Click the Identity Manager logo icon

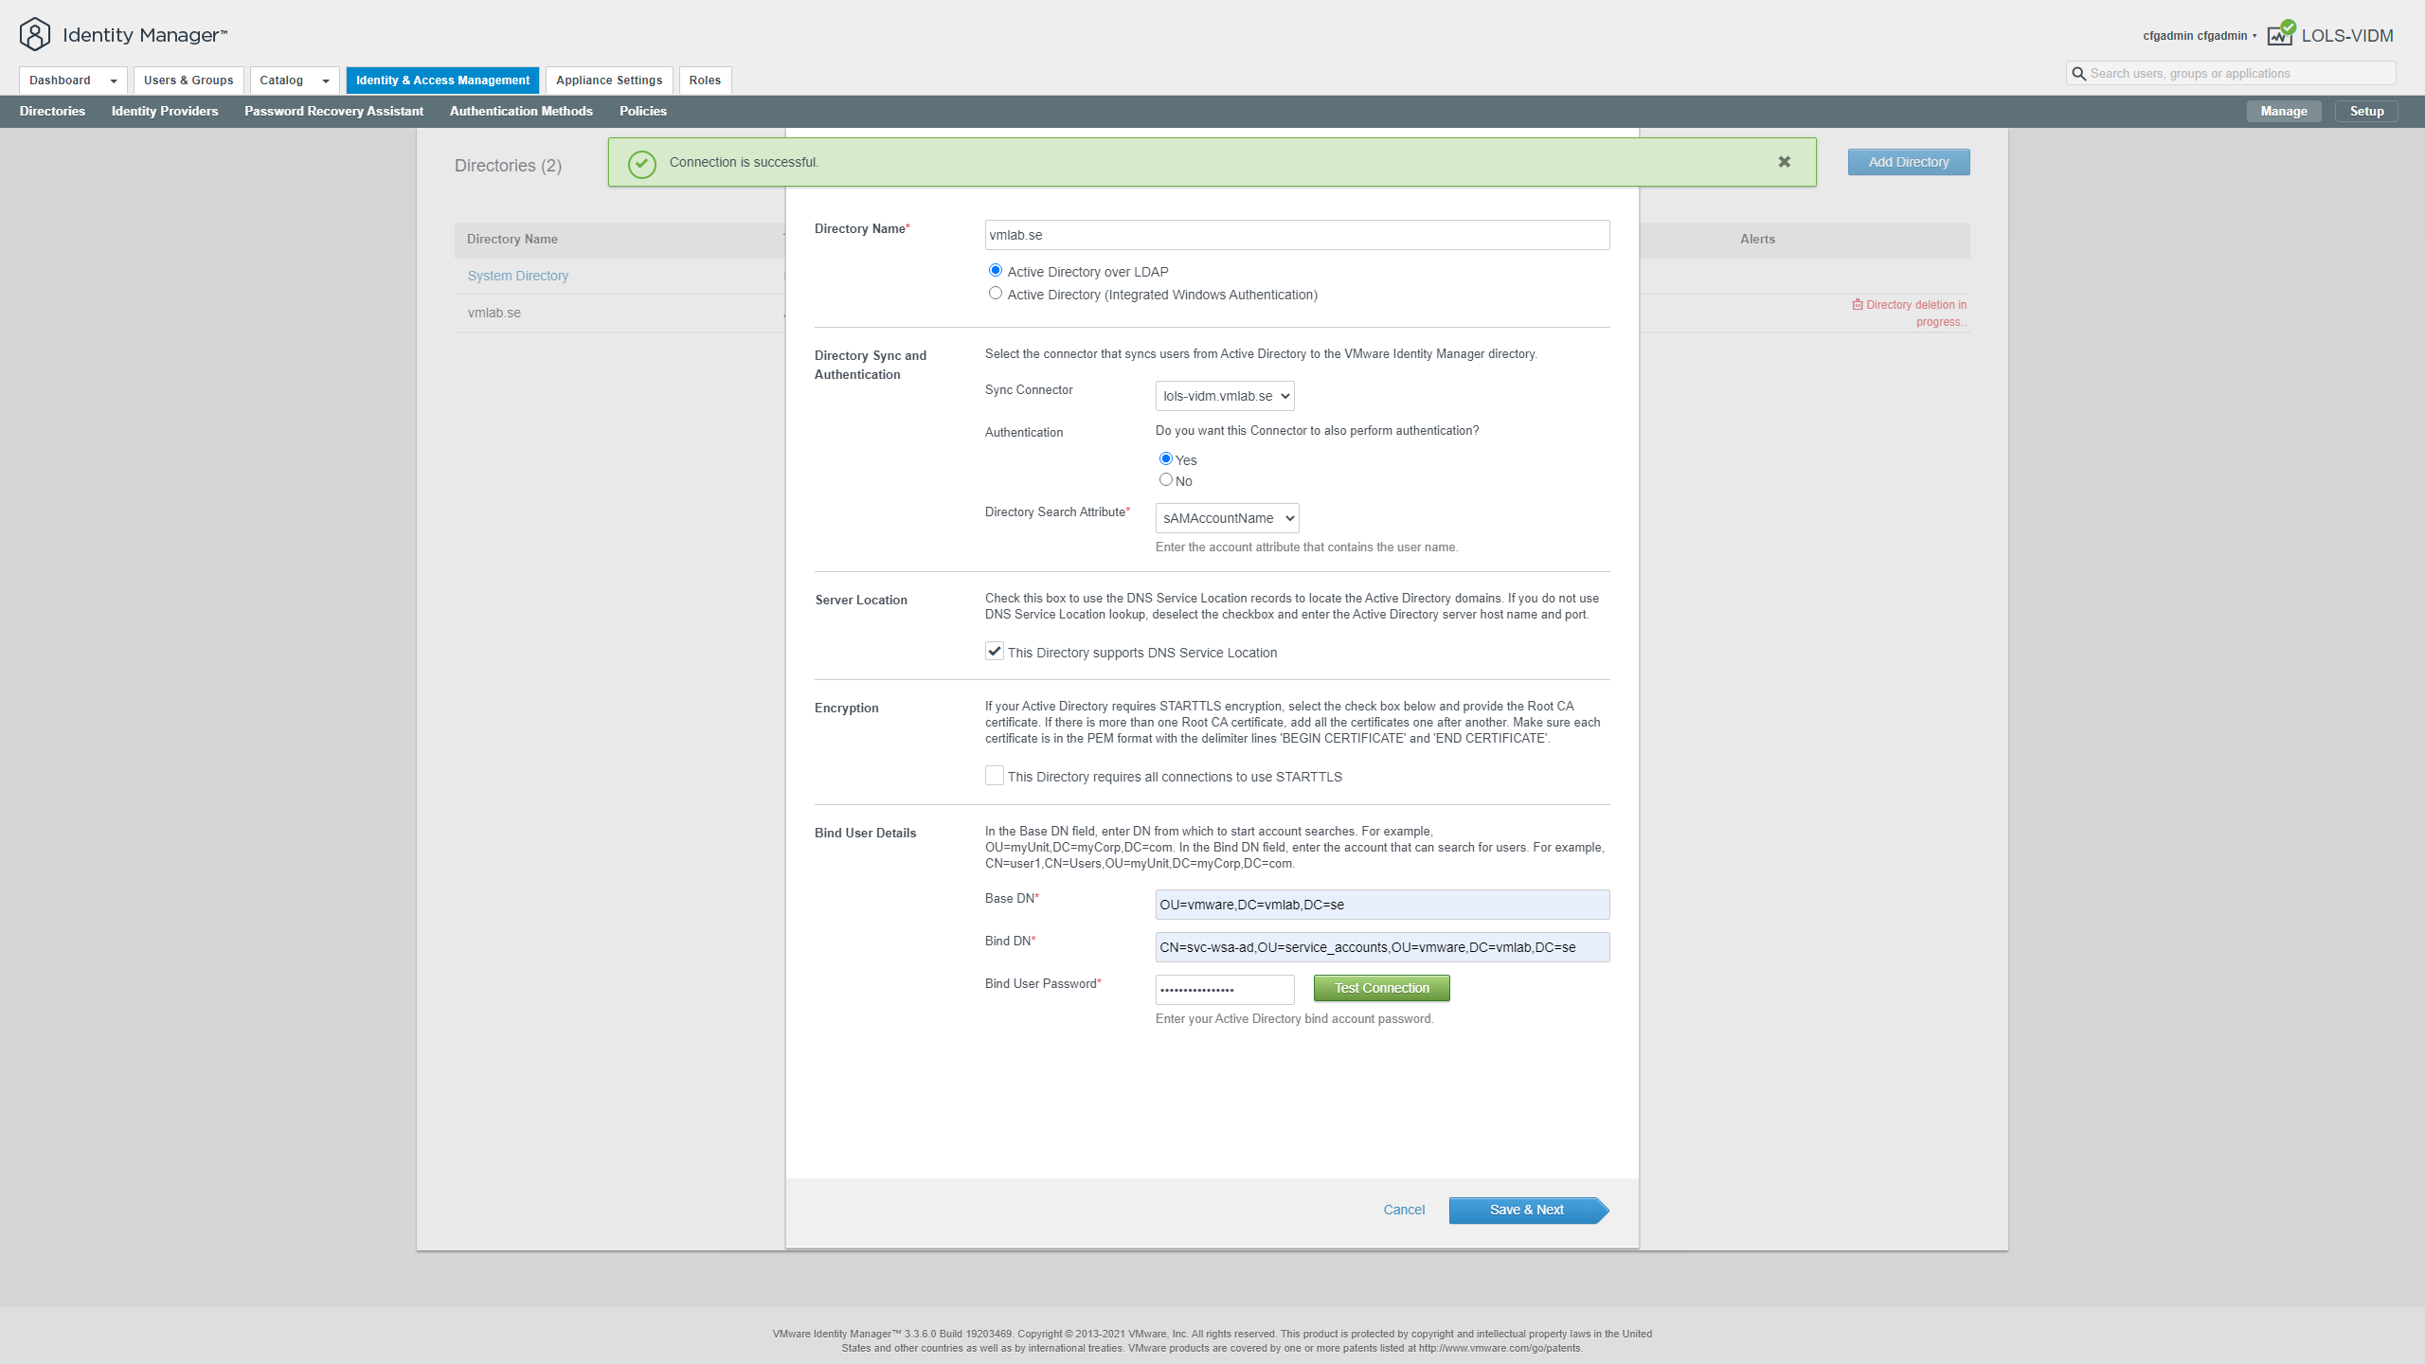(35, 34)
